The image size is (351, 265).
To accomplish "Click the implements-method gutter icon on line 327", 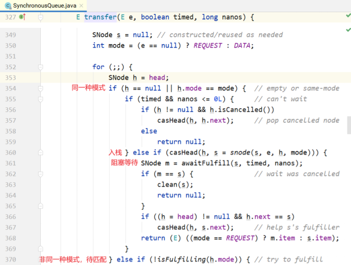I will tap(22, 17).
